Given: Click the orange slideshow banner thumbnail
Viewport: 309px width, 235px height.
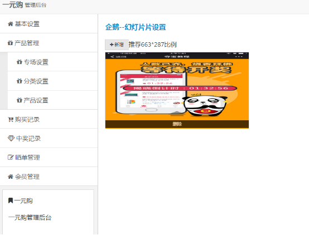Looking at the screenshot, I should pos(177,86).
